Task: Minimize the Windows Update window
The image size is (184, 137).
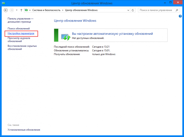Action: [165, 3]
